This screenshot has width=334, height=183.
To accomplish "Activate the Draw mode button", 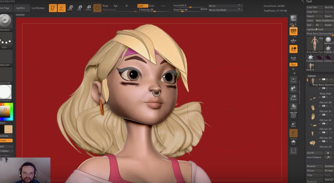I will pos(62,8).
